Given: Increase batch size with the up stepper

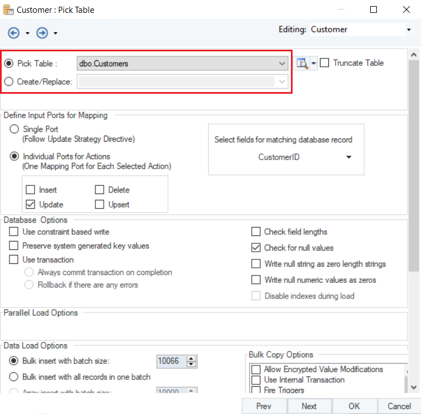Looking at the screenshot, I should (x=192, y=358).
